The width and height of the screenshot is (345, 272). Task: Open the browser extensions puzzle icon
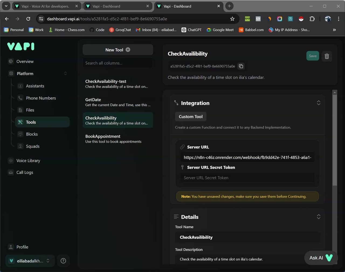[x=312, y=19]
